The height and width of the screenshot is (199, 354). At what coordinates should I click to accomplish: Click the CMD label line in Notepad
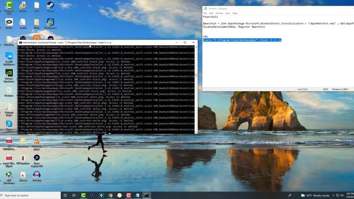(x=205, y=36)
